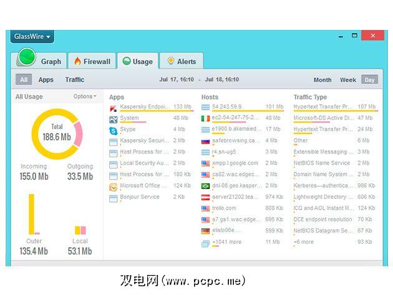
Task: Click the Russian flag for safebrowsing.ca
Action: tap(205, 142)
